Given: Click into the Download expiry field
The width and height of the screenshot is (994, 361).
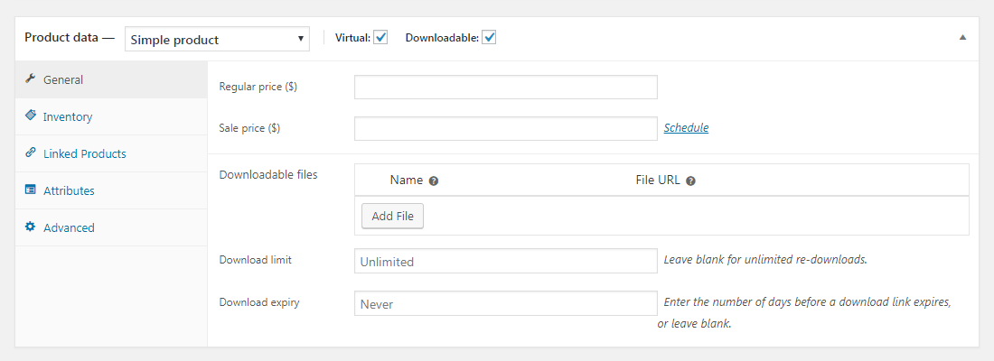Looking at the screenshot, I should 506,303.
